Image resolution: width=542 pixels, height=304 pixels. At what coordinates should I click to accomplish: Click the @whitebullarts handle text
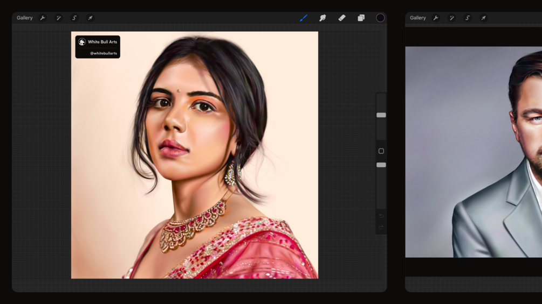(x=104, y=53)
